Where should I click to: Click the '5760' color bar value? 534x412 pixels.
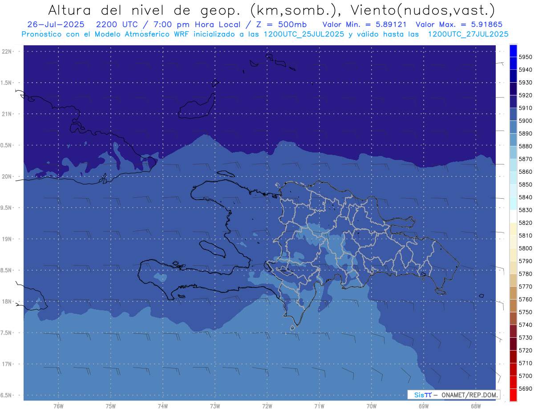click(525, 299)
